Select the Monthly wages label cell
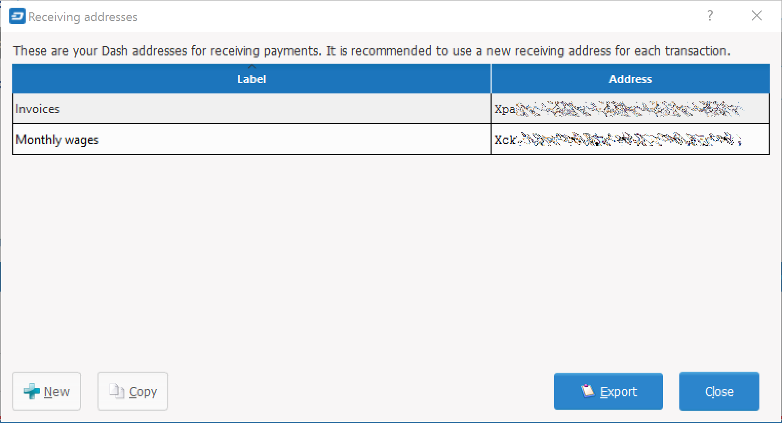The height and width of the screenshot is (423, 782). click(x=251, y=140)
